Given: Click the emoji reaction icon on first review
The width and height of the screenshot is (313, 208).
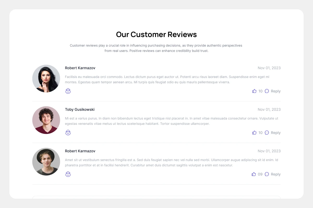Looking at the screenshot, I should 68,91.
